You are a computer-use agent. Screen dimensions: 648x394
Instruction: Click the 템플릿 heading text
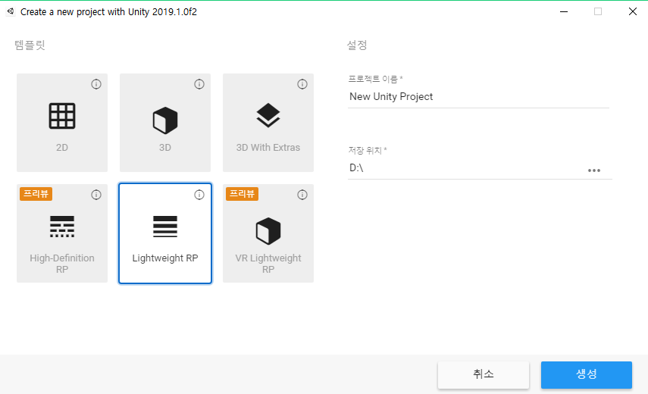30,45
